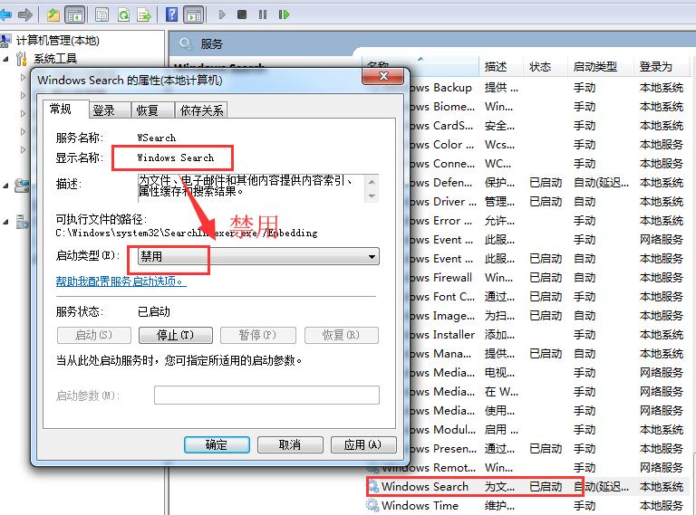Click the 停止(T) button
This screenshot has height=515, width=696.
176,335
